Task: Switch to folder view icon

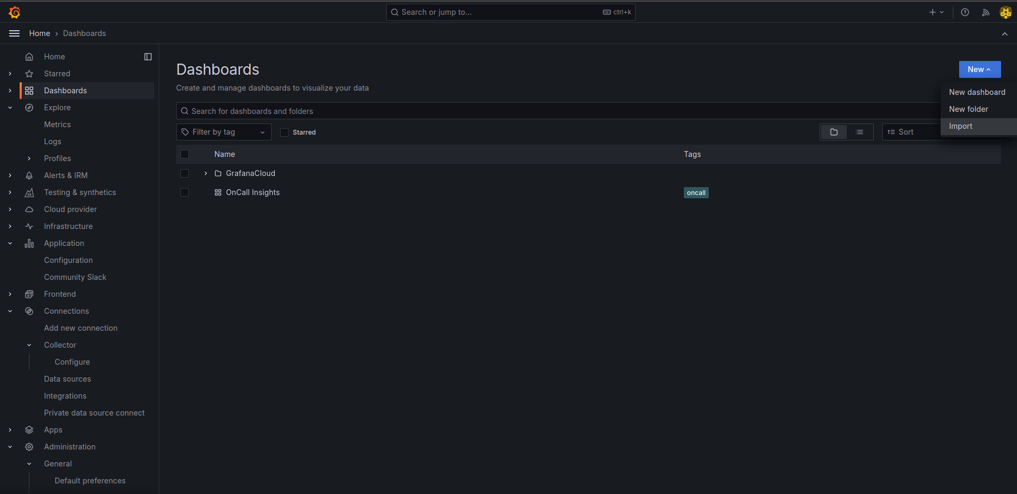Action: tap(833, 132)
